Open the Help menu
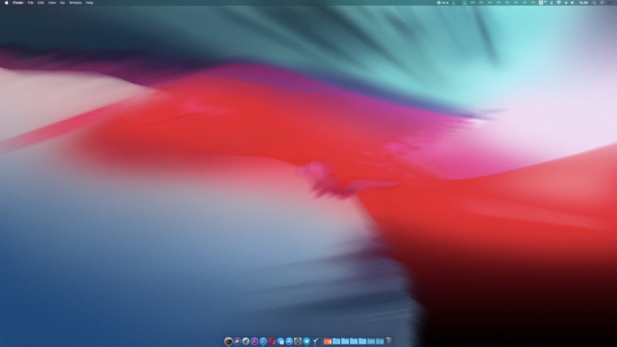Image resolution: width=617 pixels, height=347 pixels. pos(89,2)
